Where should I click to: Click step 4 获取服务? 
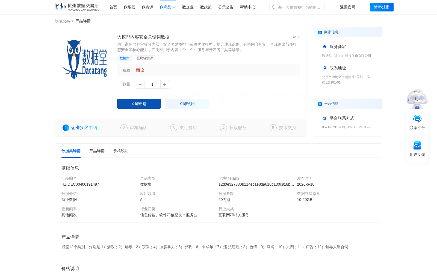pos(233,128)
